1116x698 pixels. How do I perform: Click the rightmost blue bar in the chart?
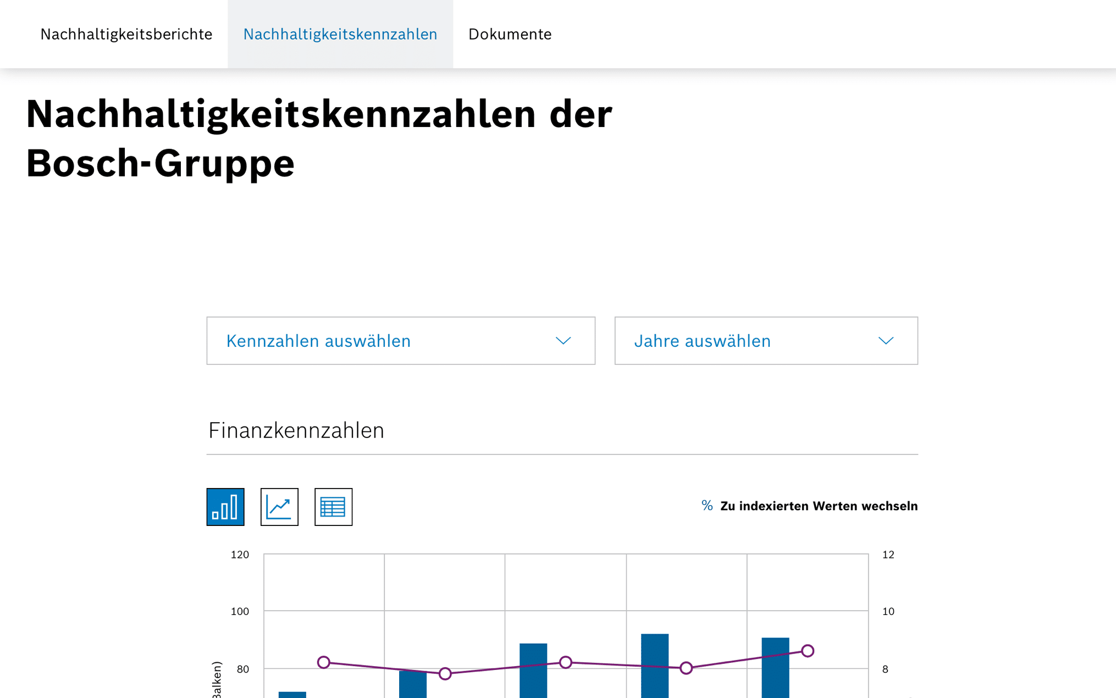pos(775,668)
